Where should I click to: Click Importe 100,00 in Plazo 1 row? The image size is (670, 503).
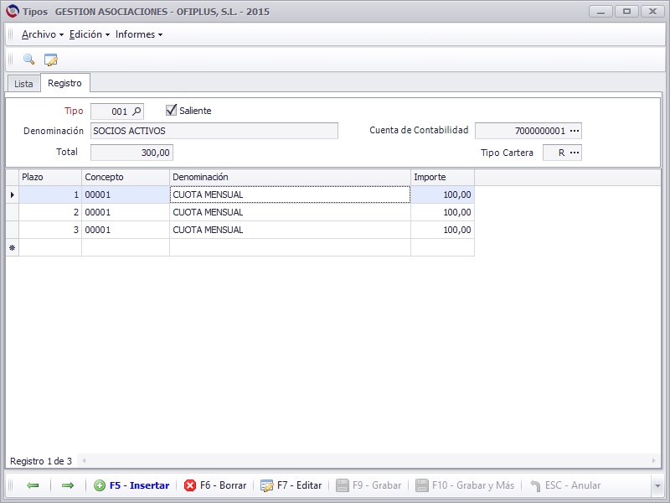pyautogui.click(x=442, y=194)
